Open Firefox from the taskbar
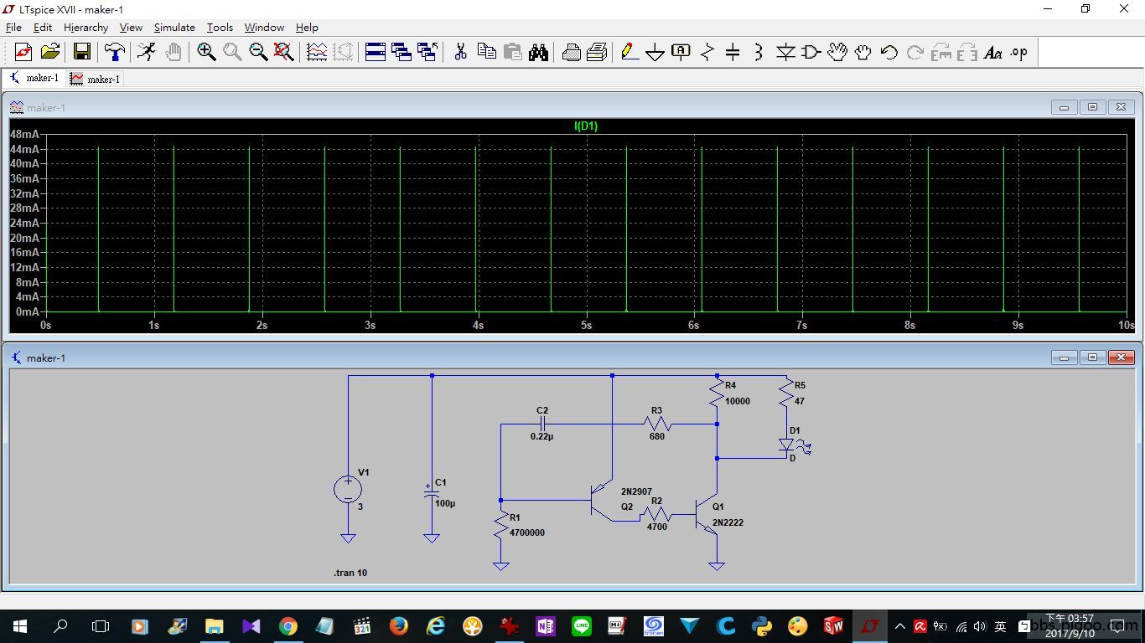1145x643 pixels. click(398, 625)
